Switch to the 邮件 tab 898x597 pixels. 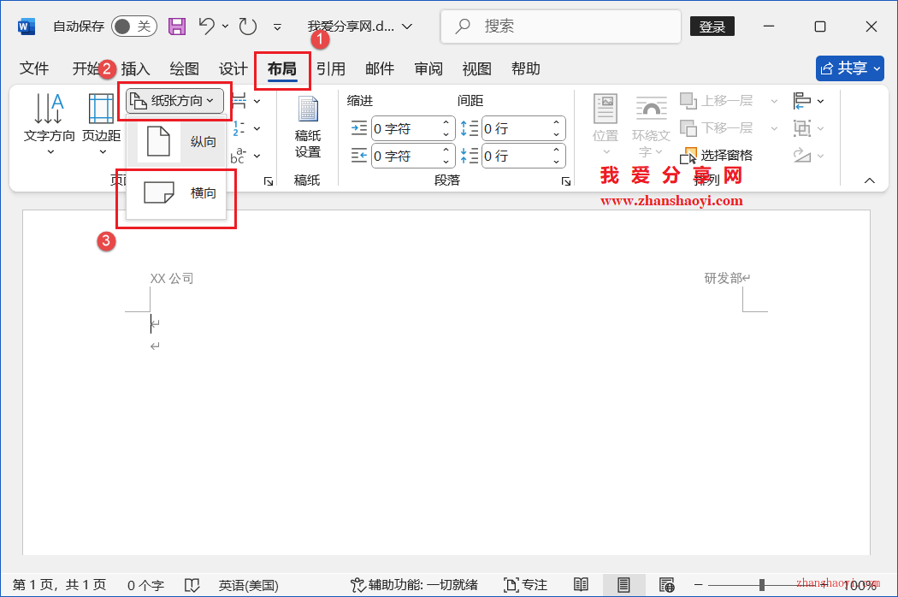[380, 68]
